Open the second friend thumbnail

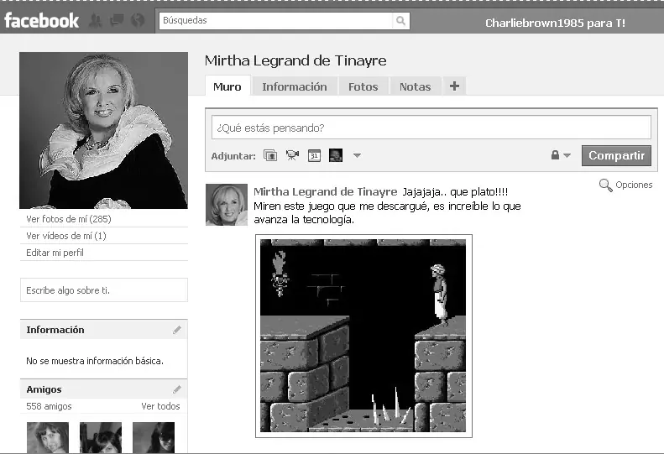coord(101,437)
